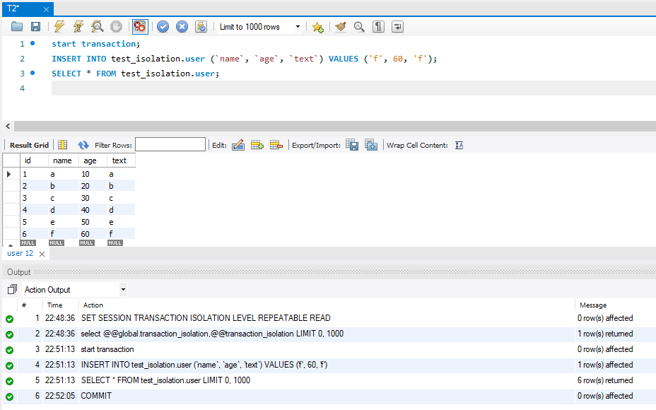Sort by the text column header
The height and width of the screenshot is (410, 656).
122,160
